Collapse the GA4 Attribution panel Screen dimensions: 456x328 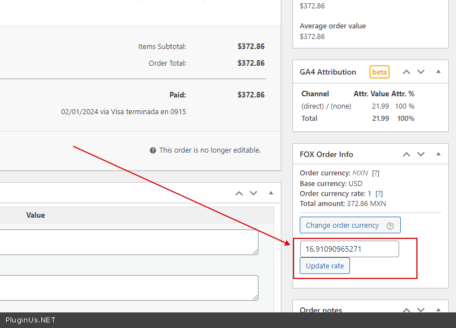coord(438,72)
